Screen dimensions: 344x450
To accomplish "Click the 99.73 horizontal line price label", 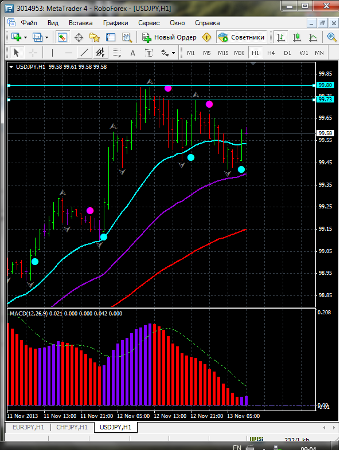I will pyautogui.click(x=325, y=100).
